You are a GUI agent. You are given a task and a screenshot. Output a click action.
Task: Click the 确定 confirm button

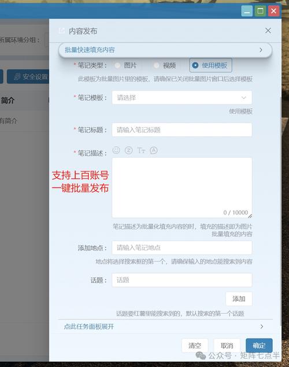pos(259,346)
